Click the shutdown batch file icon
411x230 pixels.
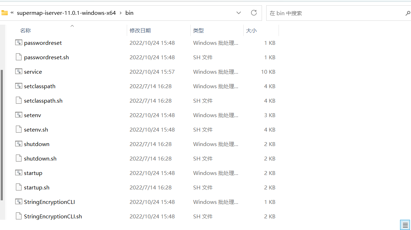click(x=19, y=144)
